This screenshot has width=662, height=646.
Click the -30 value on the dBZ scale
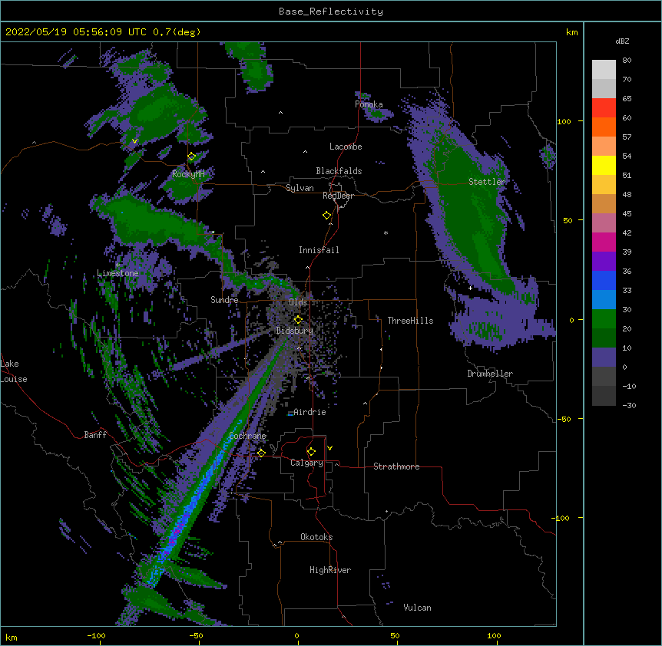point(629,406)
